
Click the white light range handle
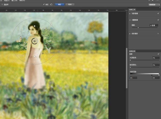pos(159,75)
